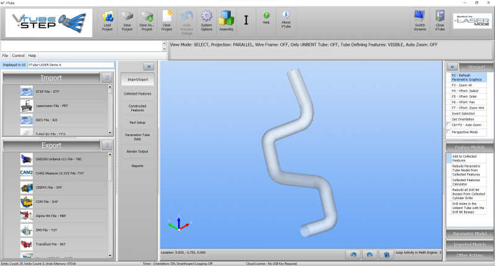
Task: Open the Load Project tool
Action: (x=107, y=22)
